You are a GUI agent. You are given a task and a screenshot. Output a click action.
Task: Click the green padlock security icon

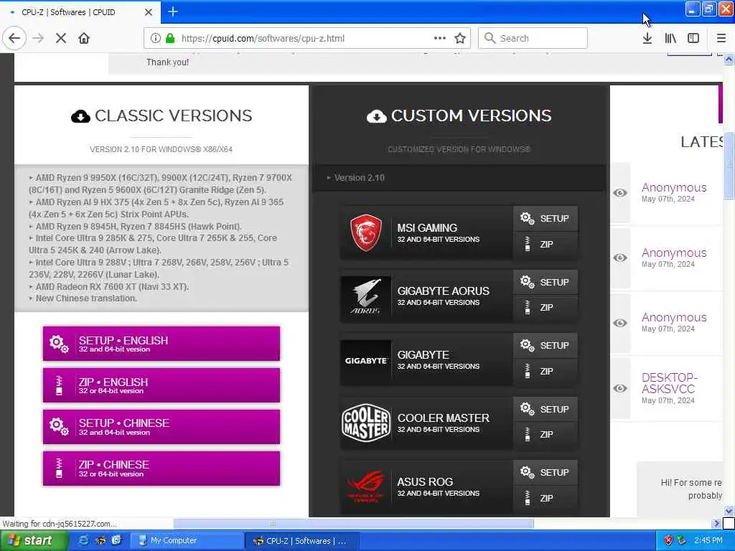[x=170, y=38]
